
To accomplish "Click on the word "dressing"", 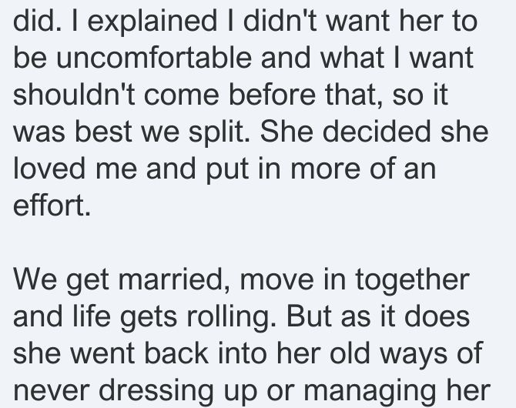I will coord(156,391).
